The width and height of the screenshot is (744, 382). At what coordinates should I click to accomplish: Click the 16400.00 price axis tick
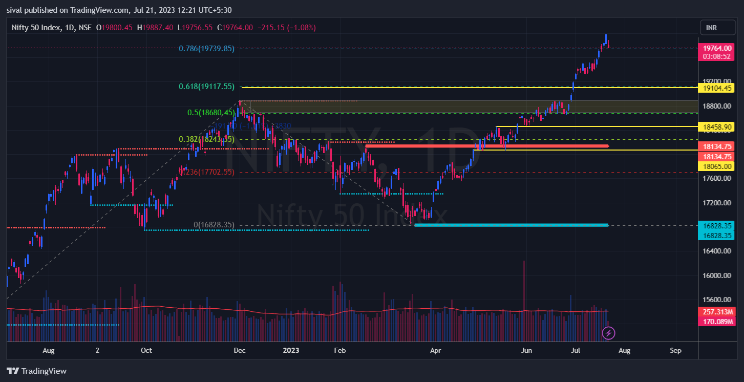(716, 251)
